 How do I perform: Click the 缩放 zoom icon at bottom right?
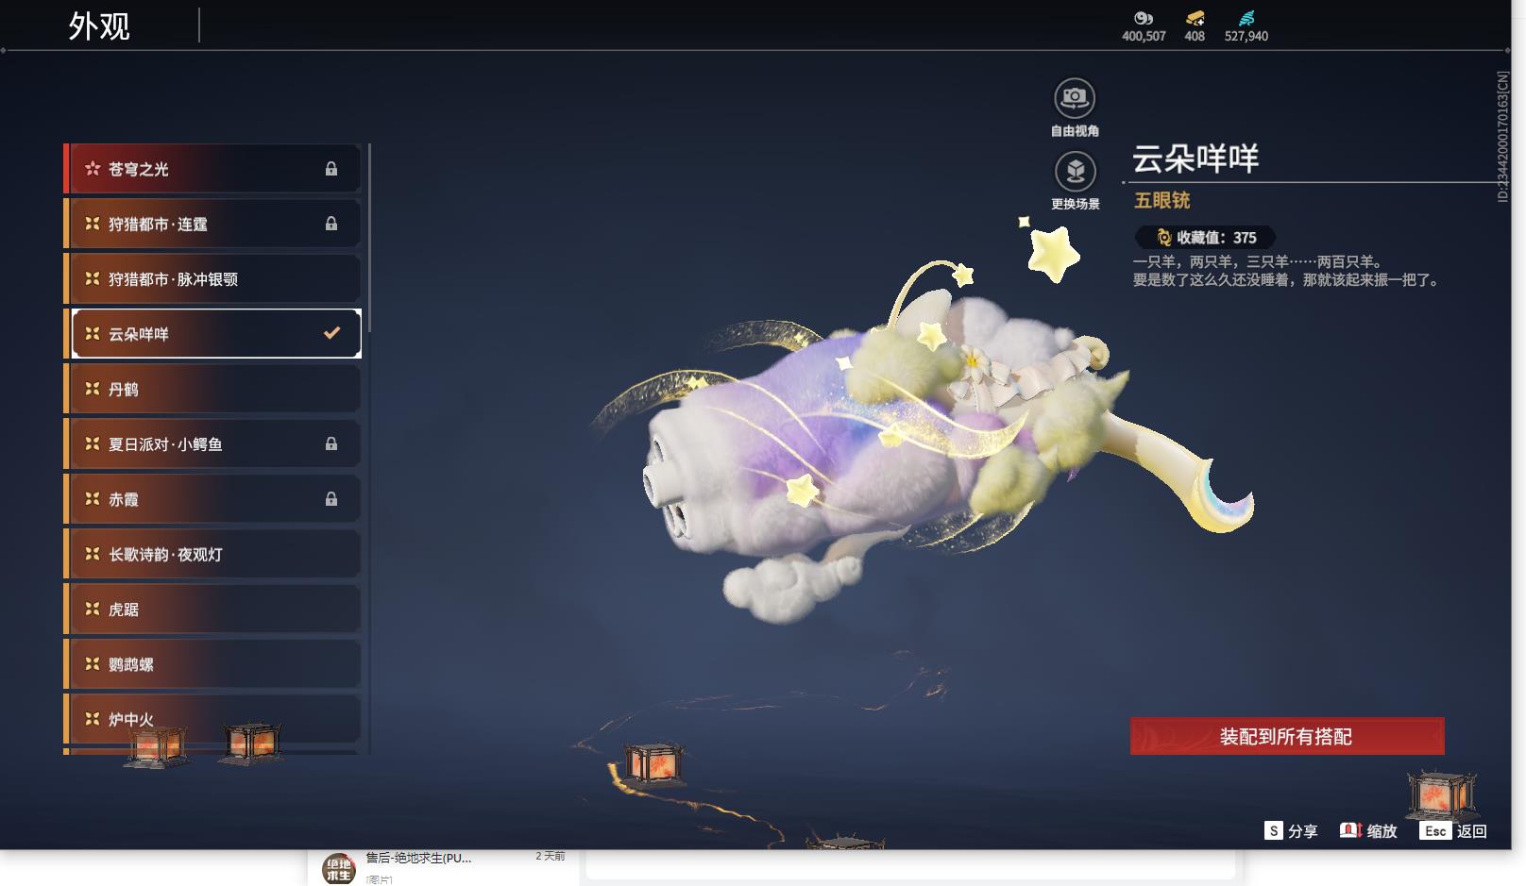click(1351, 832)
